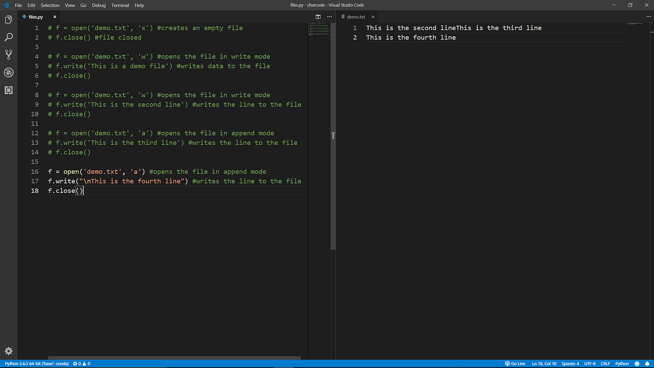Viewport: 654px width, 368px height.
Task: Change the CRLF line ending setting
Action: pyautogui.click(x=605, y=363)
